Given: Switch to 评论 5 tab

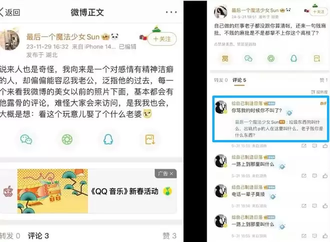Looking at the screenshot, I should 239,80.
